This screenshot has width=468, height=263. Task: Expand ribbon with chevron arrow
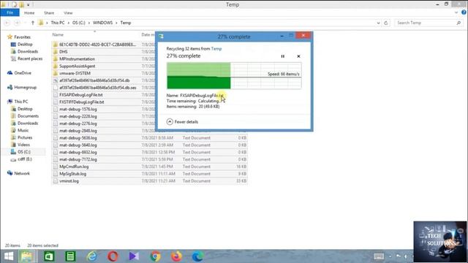pos(456,12)
